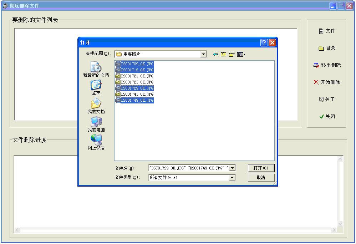
Task: Click the Close (关闭) checkmark button
Action: coord(327,116)
